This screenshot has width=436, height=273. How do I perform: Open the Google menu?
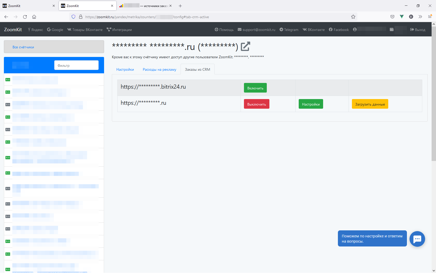click(55, 30)
